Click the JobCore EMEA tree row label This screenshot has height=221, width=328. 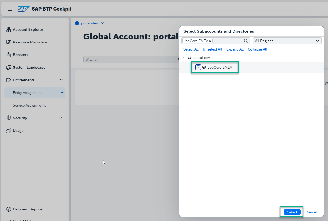pos(220,67)
